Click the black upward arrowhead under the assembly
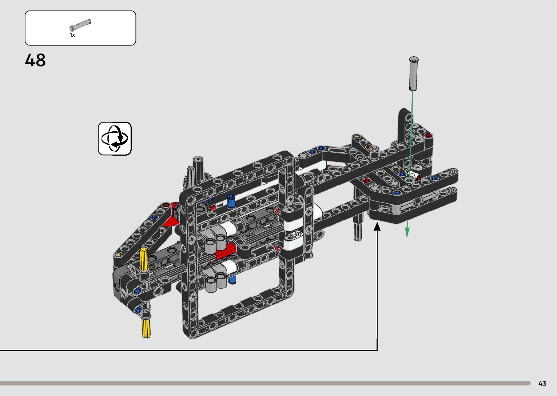The height and width of the screenshot is (396, 557). (377, 227)
